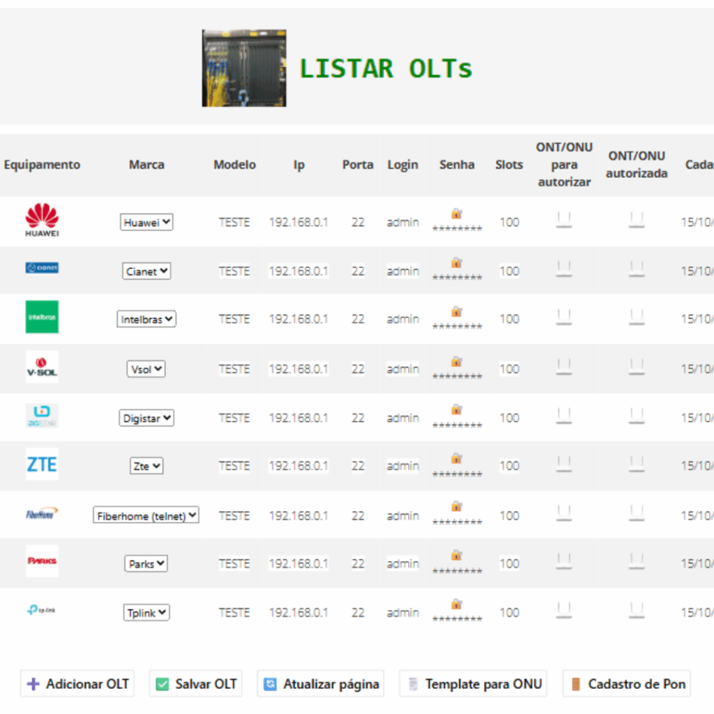Click the OLT rack photo in header

(244, 68)
